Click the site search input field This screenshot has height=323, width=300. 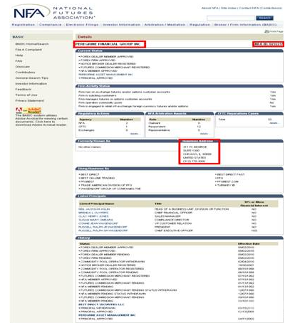(231, 18)
